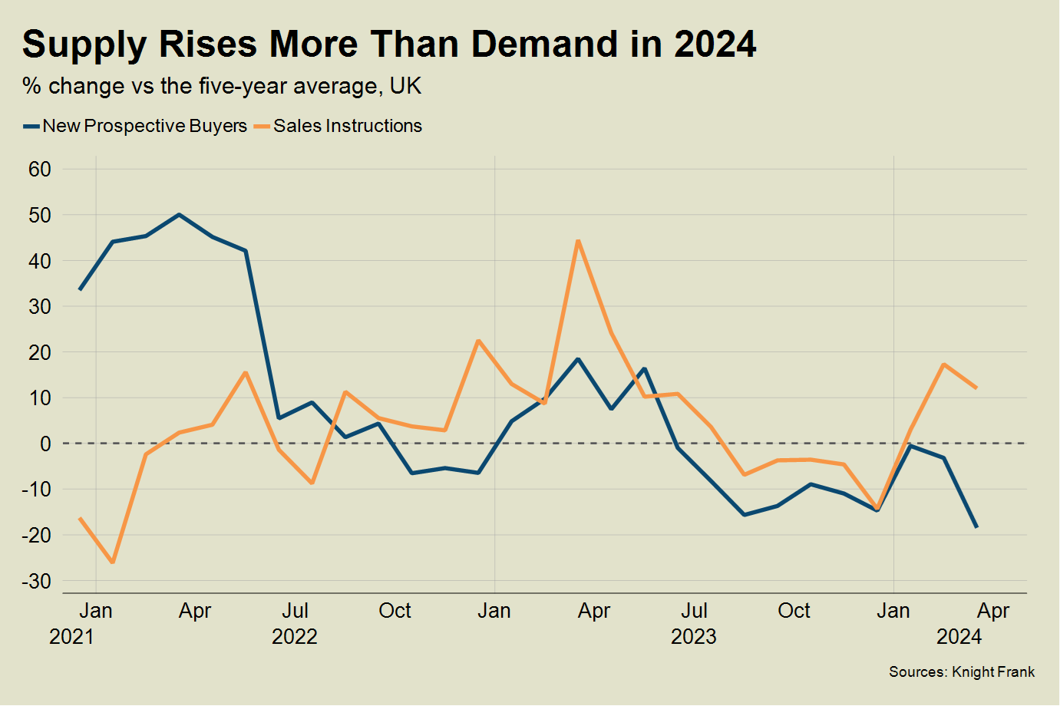Viewport: 1060px width, 706px height.
Task: Click the -30 value on the y-axis
Action: pos(37,582)
